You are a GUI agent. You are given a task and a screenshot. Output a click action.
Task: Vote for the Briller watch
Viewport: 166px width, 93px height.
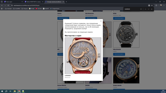click(119, 18)
